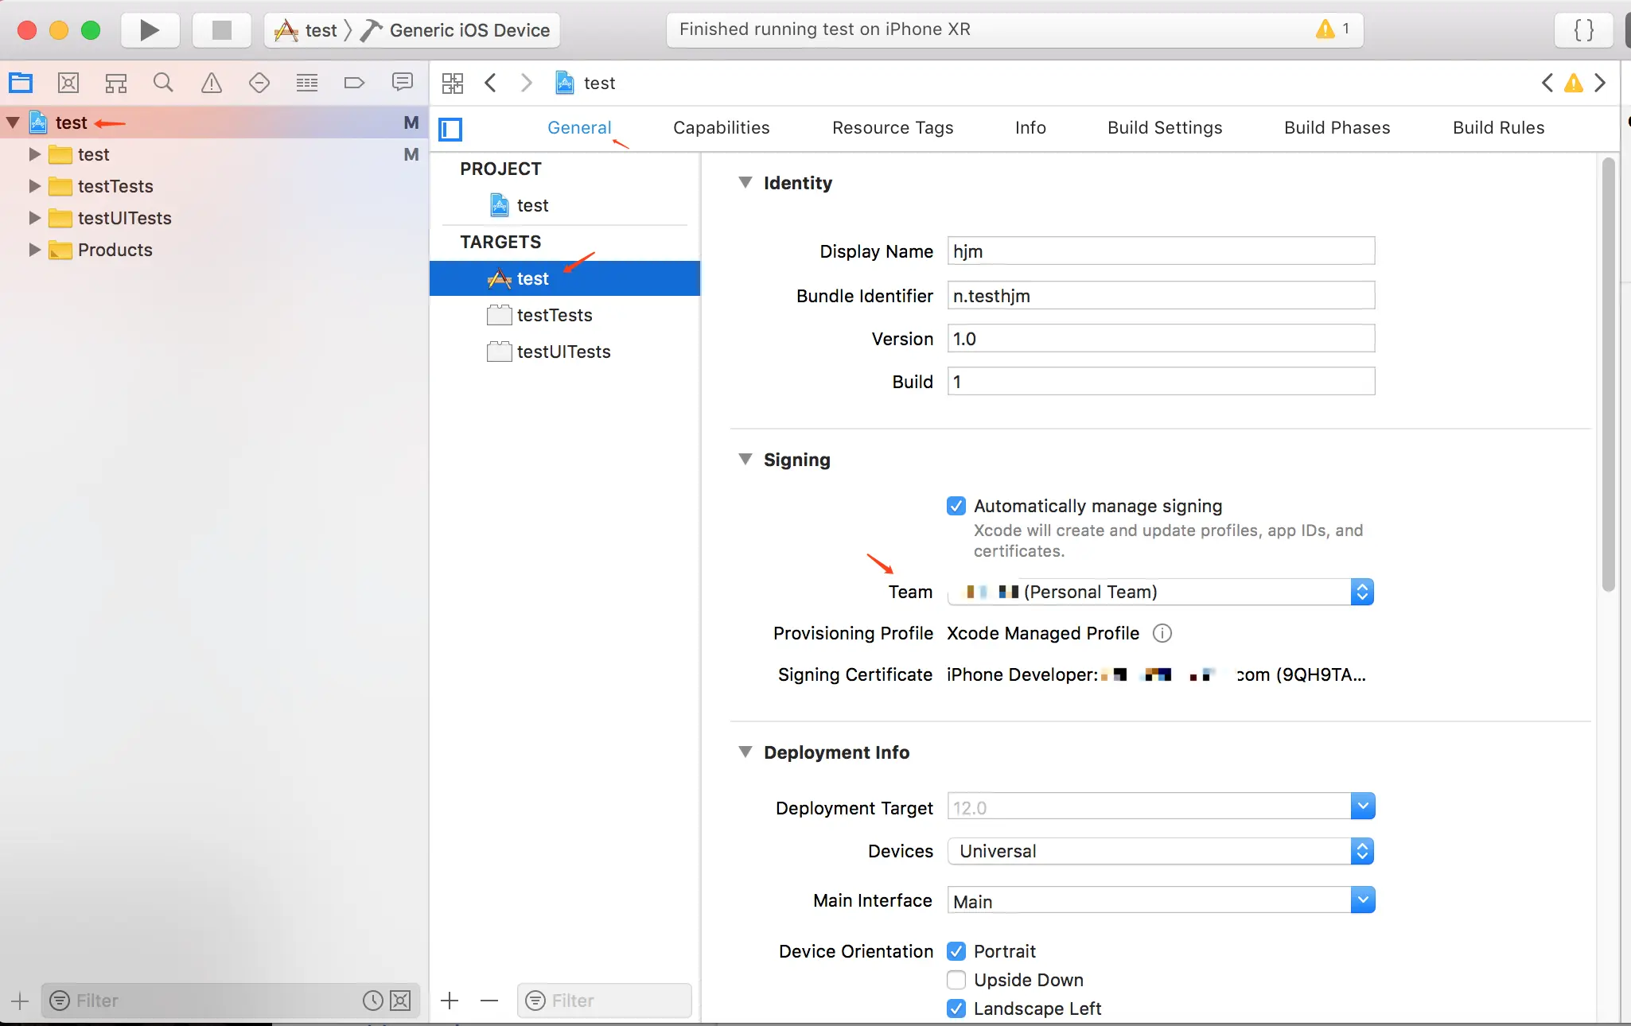Toggle the project and targets list sidebar
This screenshot has width=1631, height=1026.
(x=450, y=129)
